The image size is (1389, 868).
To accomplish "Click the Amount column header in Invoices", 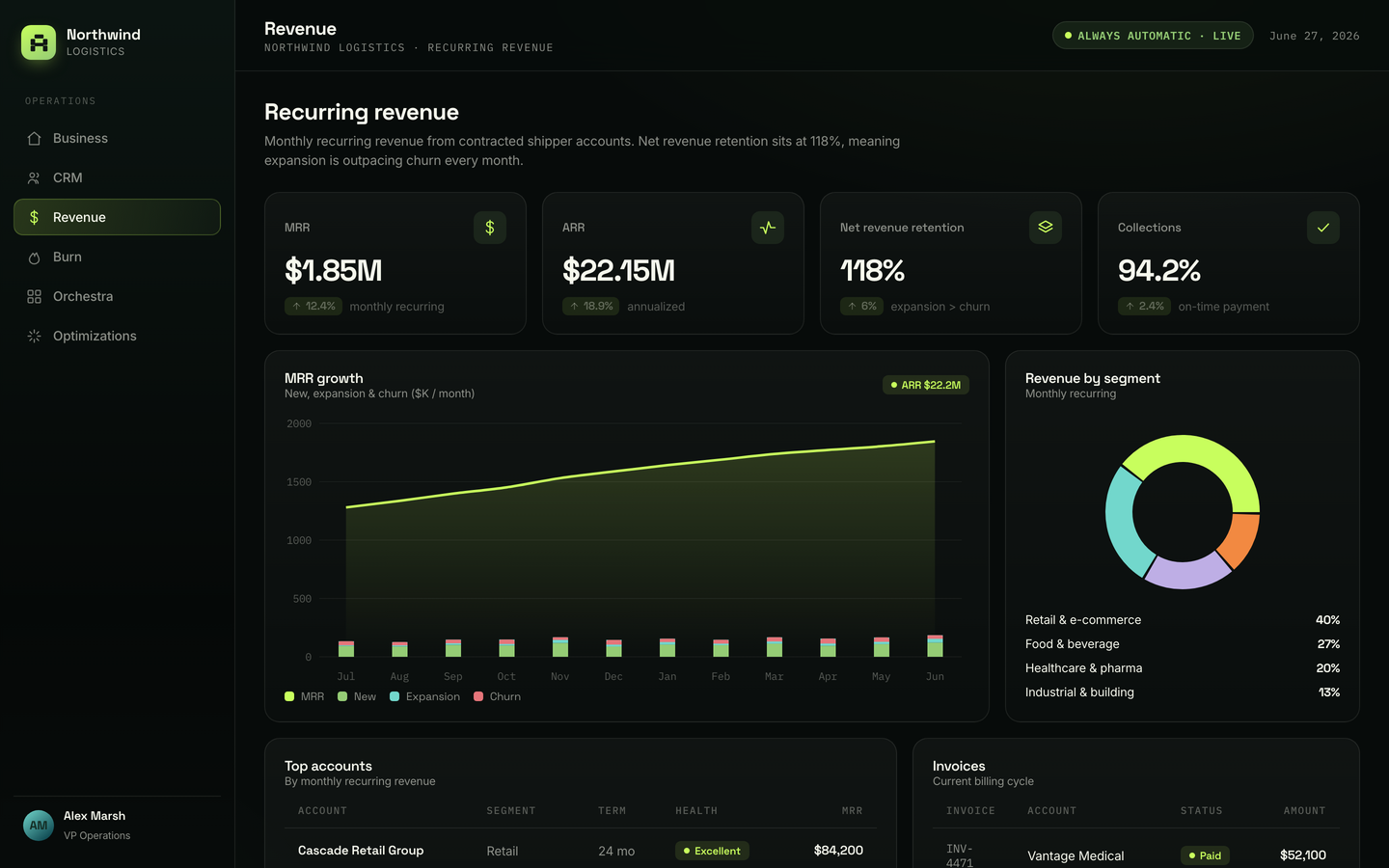I will (1304, 811).
